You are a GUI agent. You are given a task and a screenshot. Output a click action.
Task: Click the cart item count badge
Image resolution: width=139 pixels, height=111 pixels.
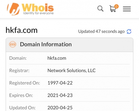point(116,6)
